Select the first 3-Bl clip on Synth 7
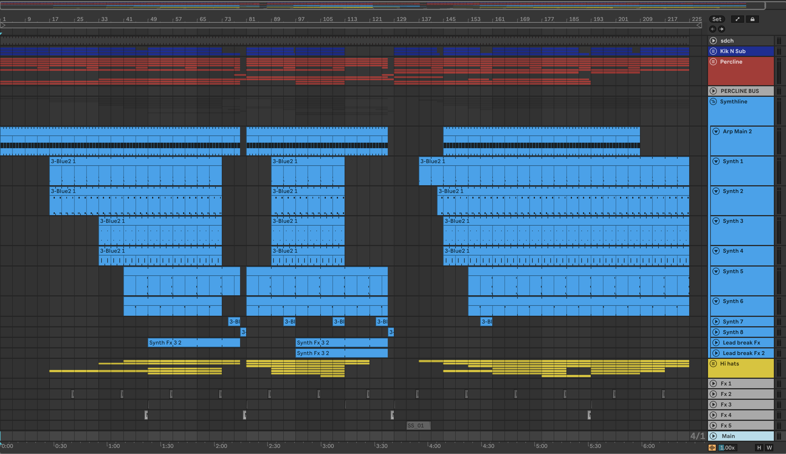786x454 pixels. (234, 322)
